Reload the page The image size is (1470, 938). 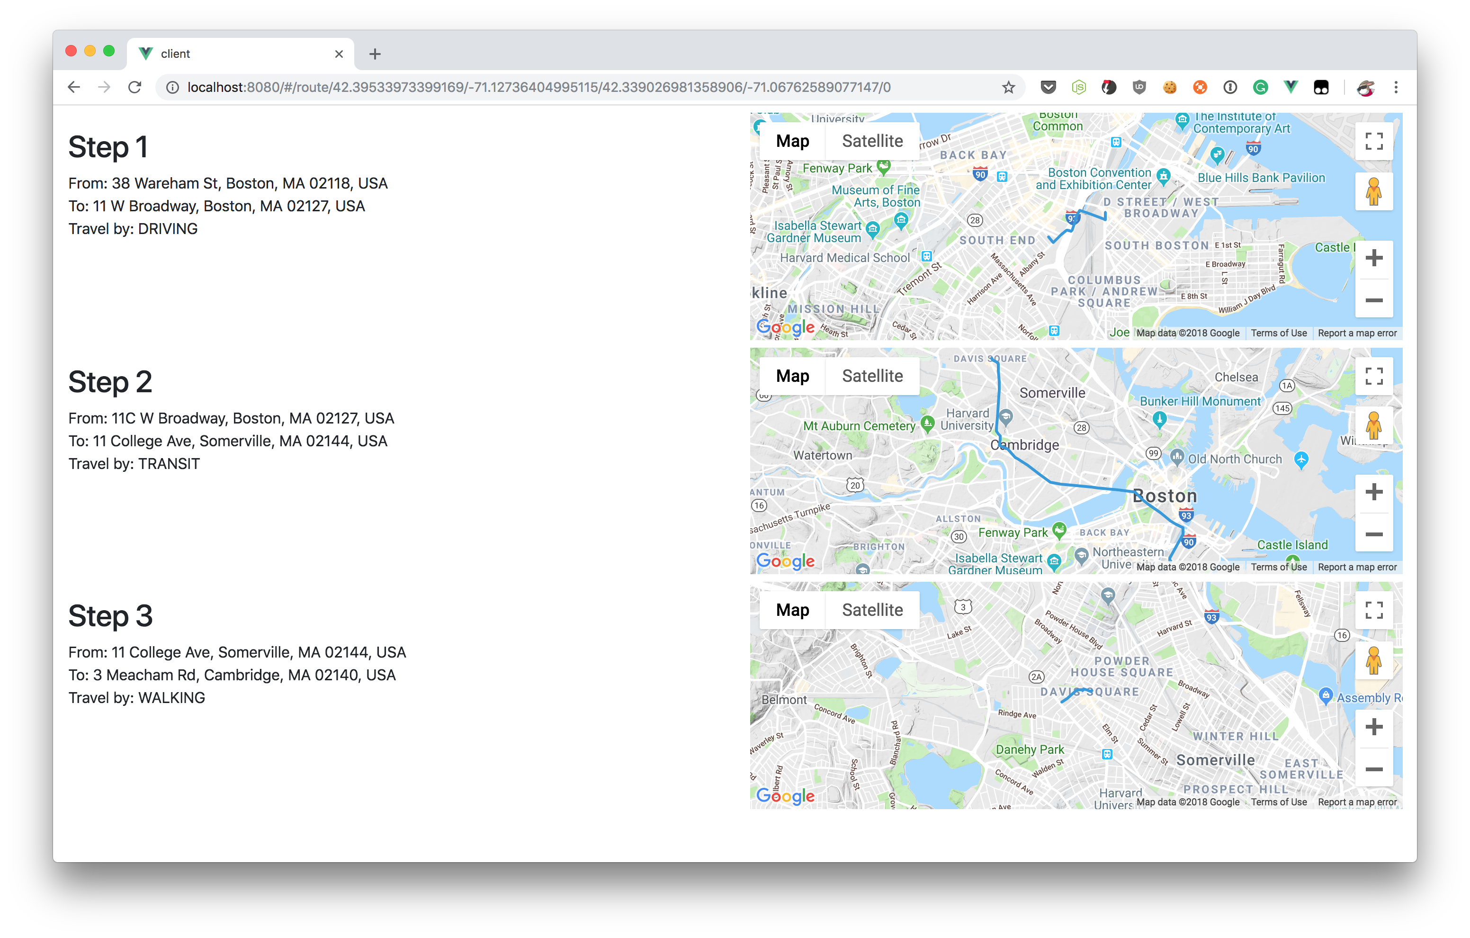click(135, 87)
